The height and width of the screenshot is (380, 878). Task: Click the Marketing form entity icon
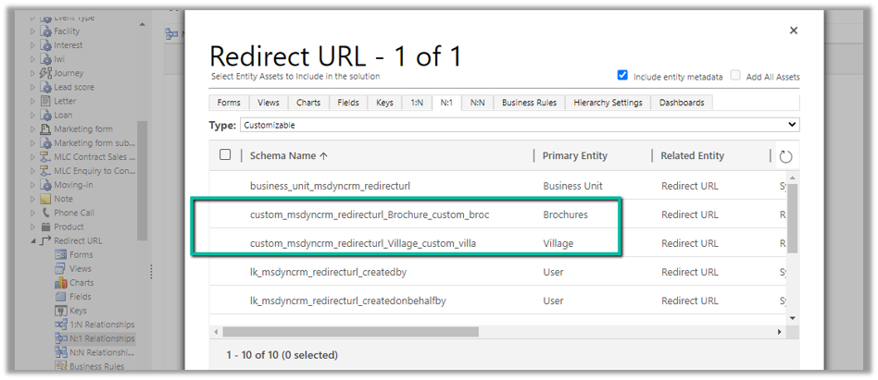click(x=45, y=129)
